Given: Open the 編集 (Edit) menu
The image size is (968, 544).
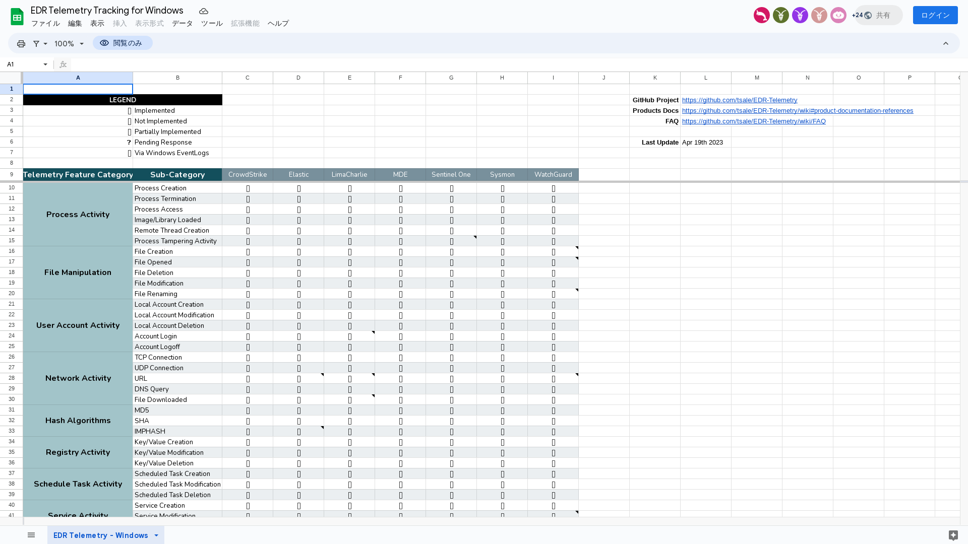Looking at the screenshot, I should point(75,24).
